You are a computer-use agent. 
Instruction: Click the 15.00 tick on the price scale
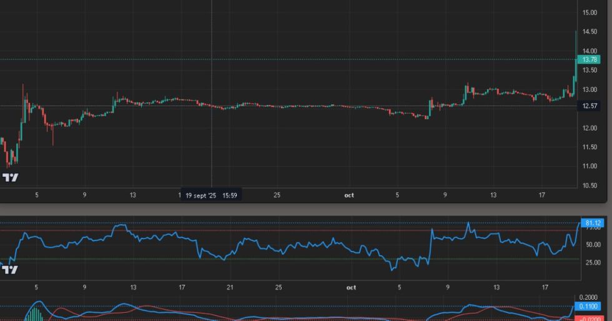click(x=590, y=12)
